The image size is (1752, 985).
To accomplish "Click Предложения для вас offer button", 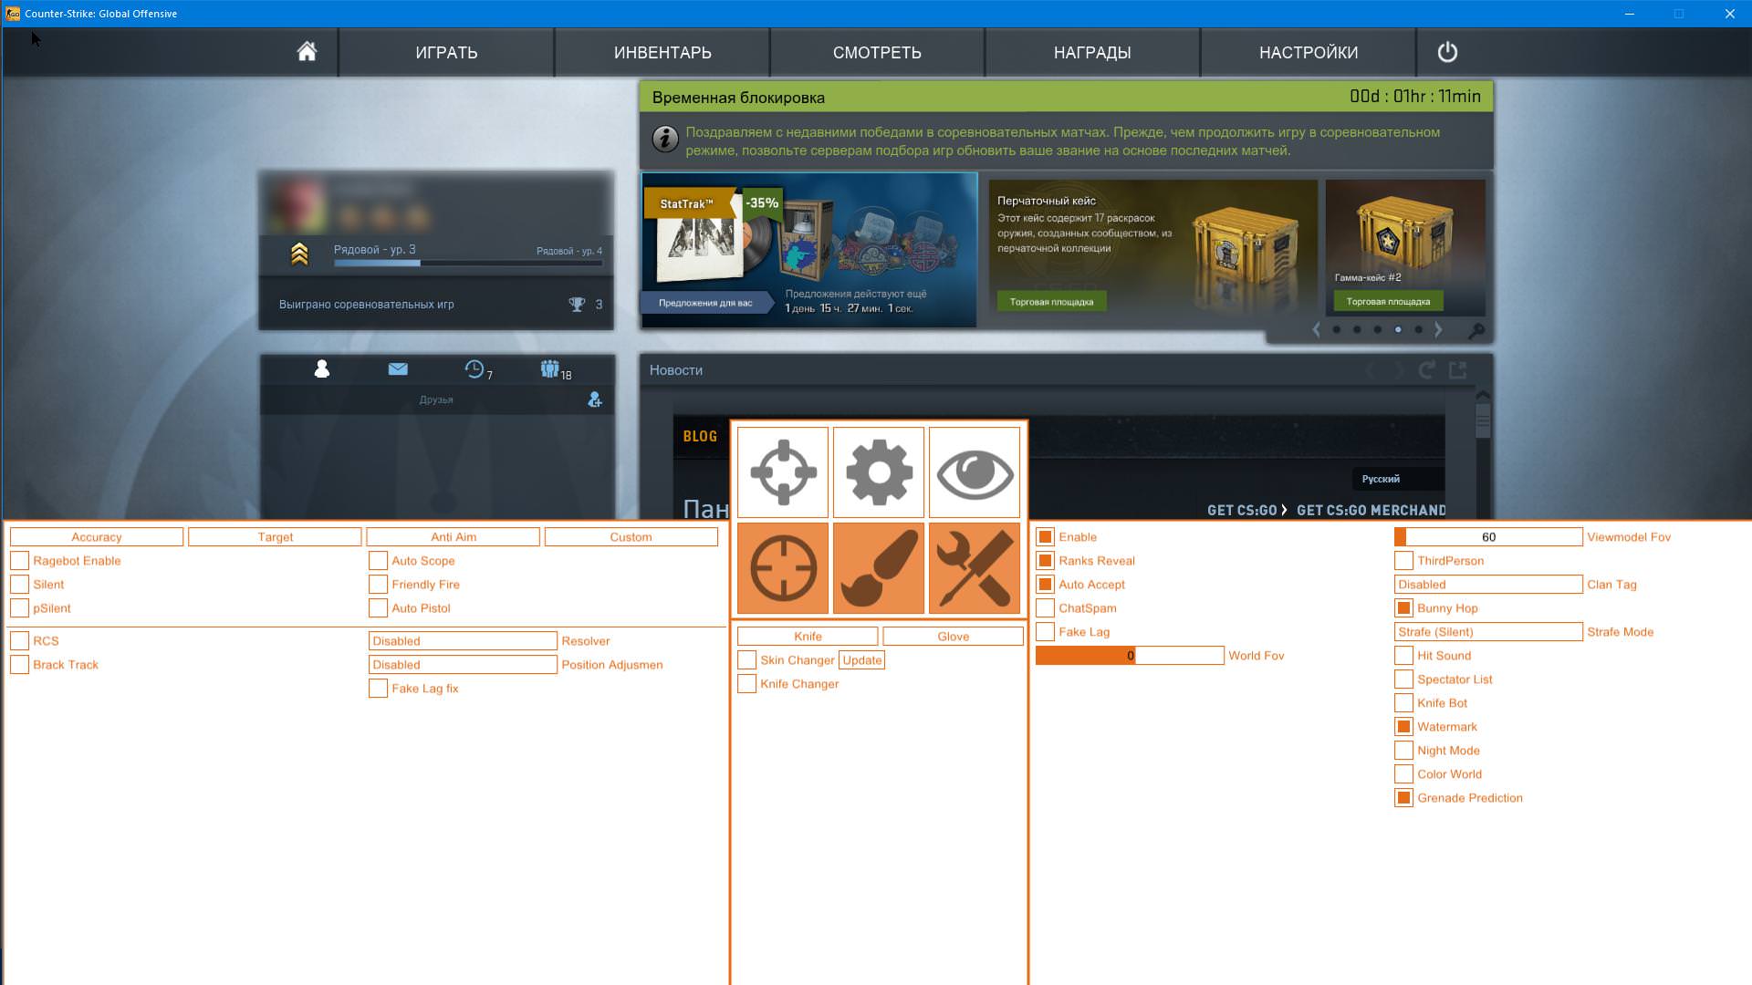I will coord(705,303).
